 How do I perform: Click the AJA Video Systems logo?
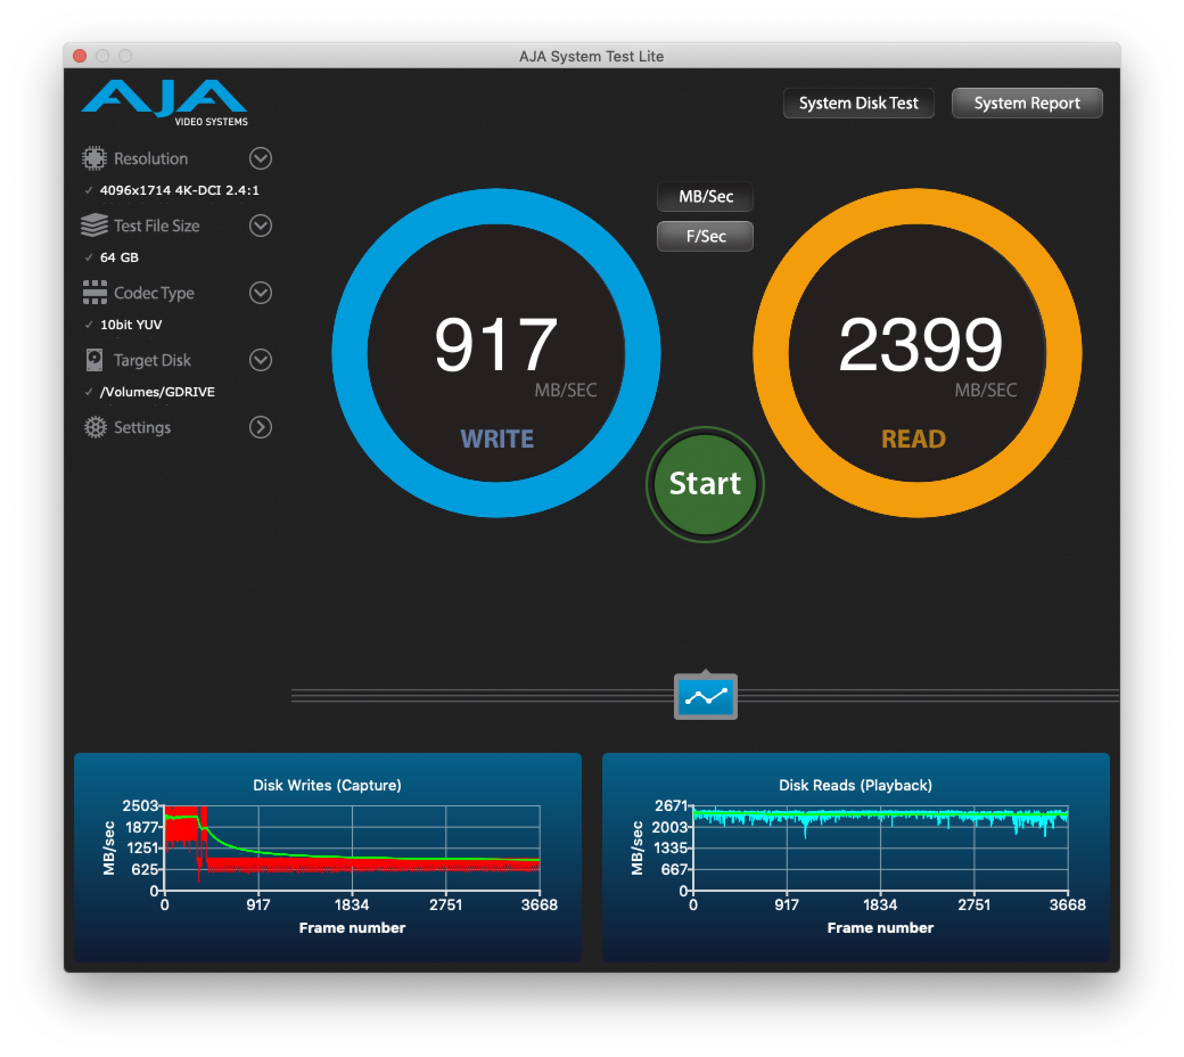pyautogui.click(x=166, y=103)
